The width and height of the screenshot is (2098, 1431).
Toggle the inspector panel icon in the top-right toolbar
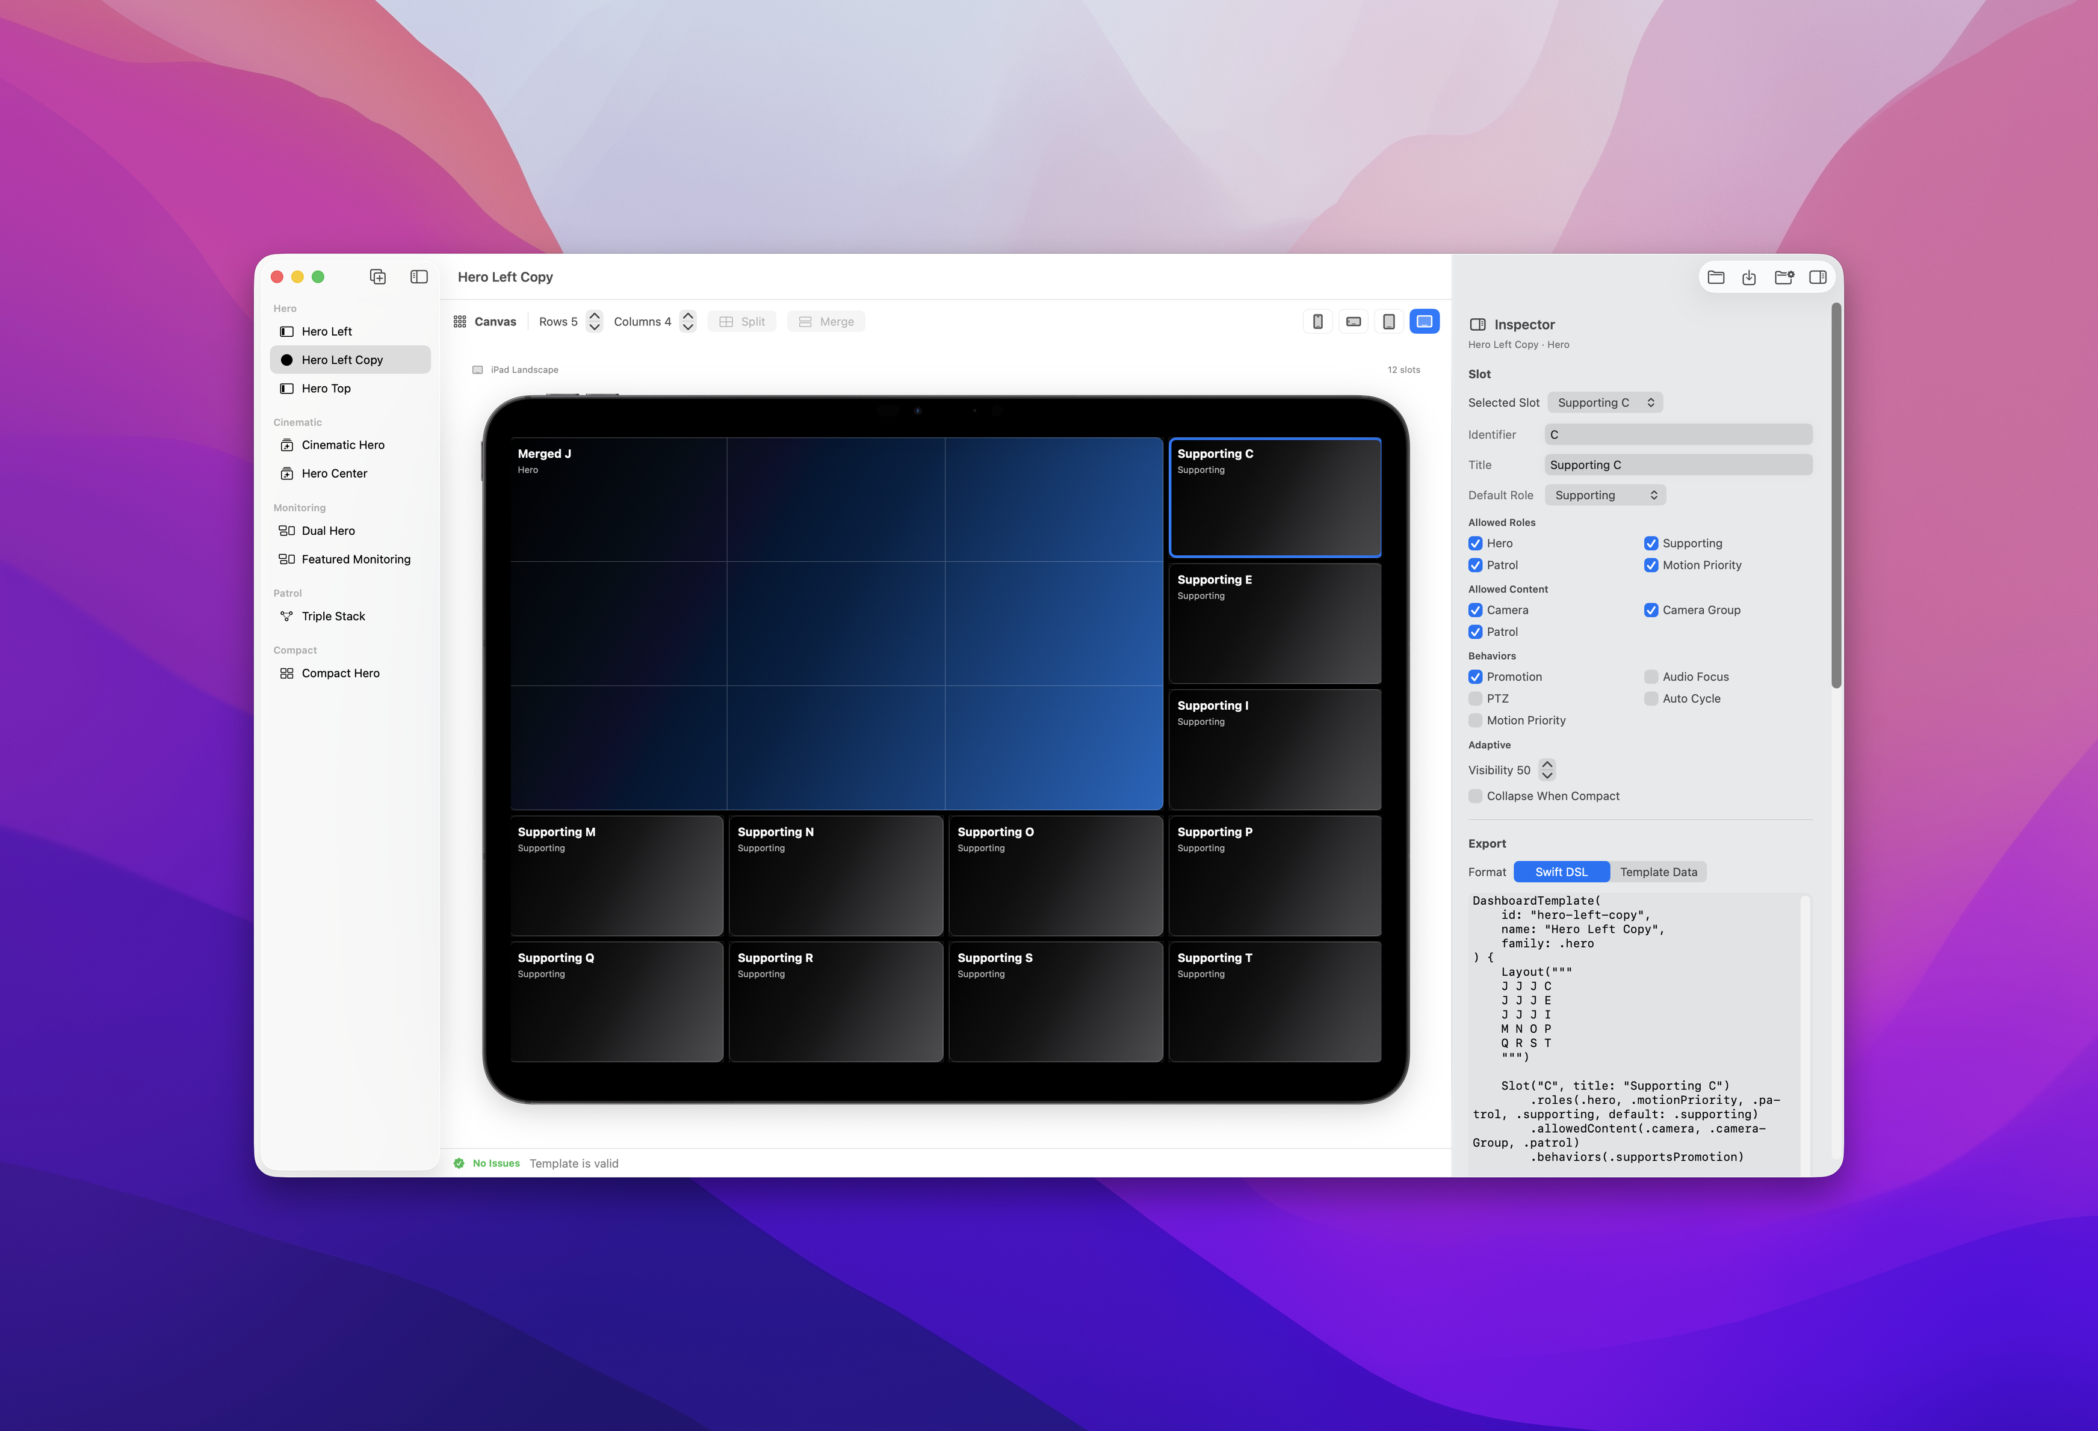(1818, 277)
